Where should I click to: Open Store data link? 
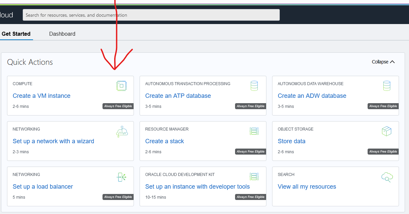291,141
